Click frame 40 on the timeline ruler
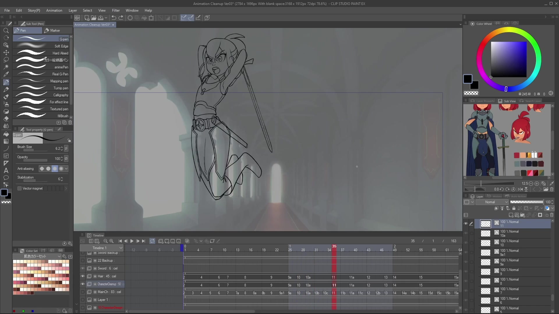Screen dimensions: 559x314 355,250
